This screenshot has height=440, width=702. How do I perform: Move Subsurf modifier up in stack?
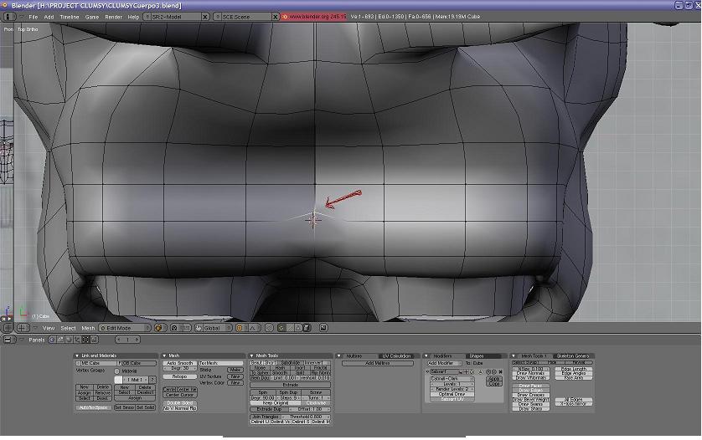[488, 371]
